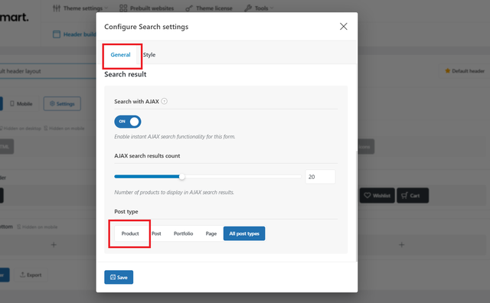Add element using left plus icon
The width and height of the screenshot is (490, 303).
(x=54, y=245)
